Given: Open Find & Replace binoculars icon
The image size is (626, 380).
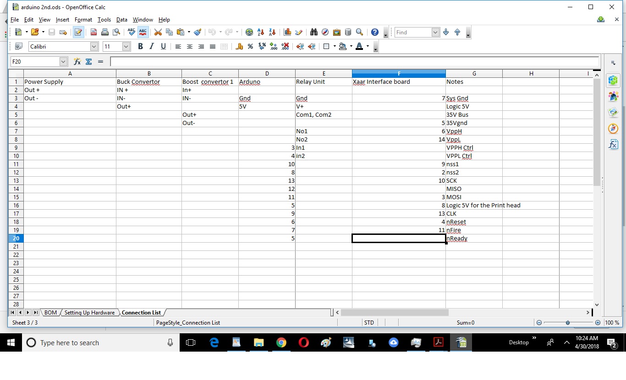Looking at the screenshot, I should pos(314,32).
